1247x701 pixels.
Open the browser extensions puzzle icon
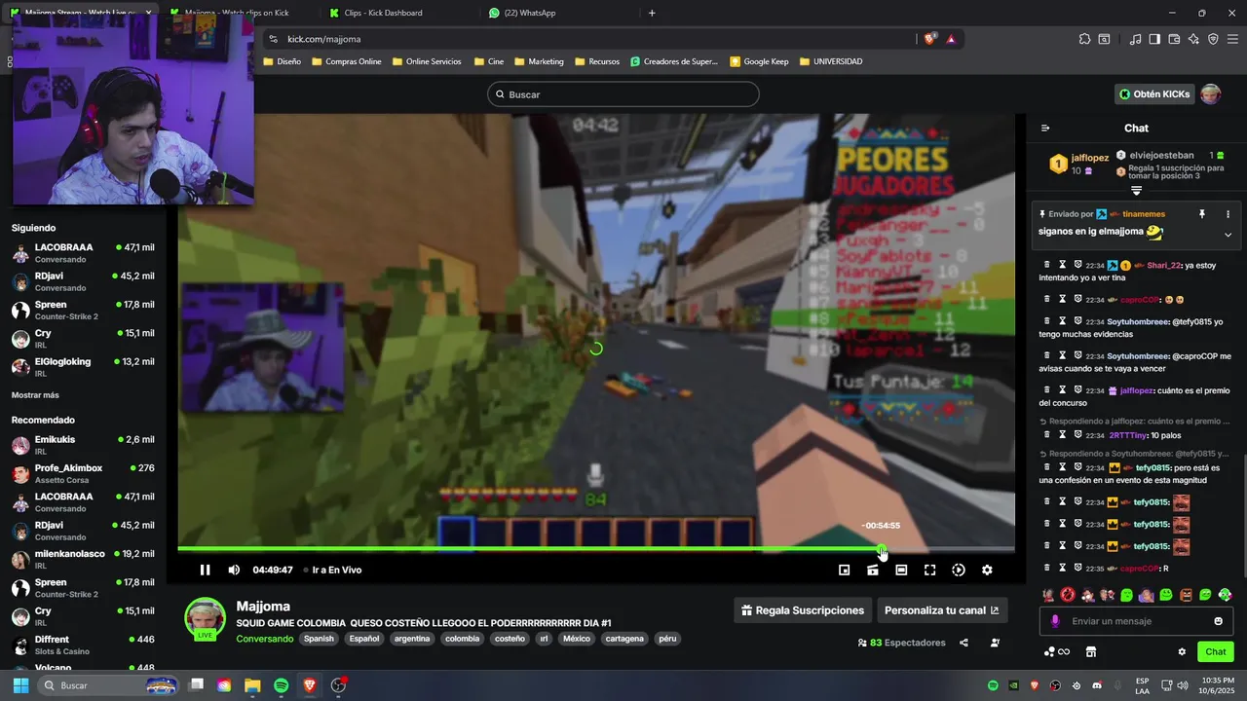tap(1084, 39)
